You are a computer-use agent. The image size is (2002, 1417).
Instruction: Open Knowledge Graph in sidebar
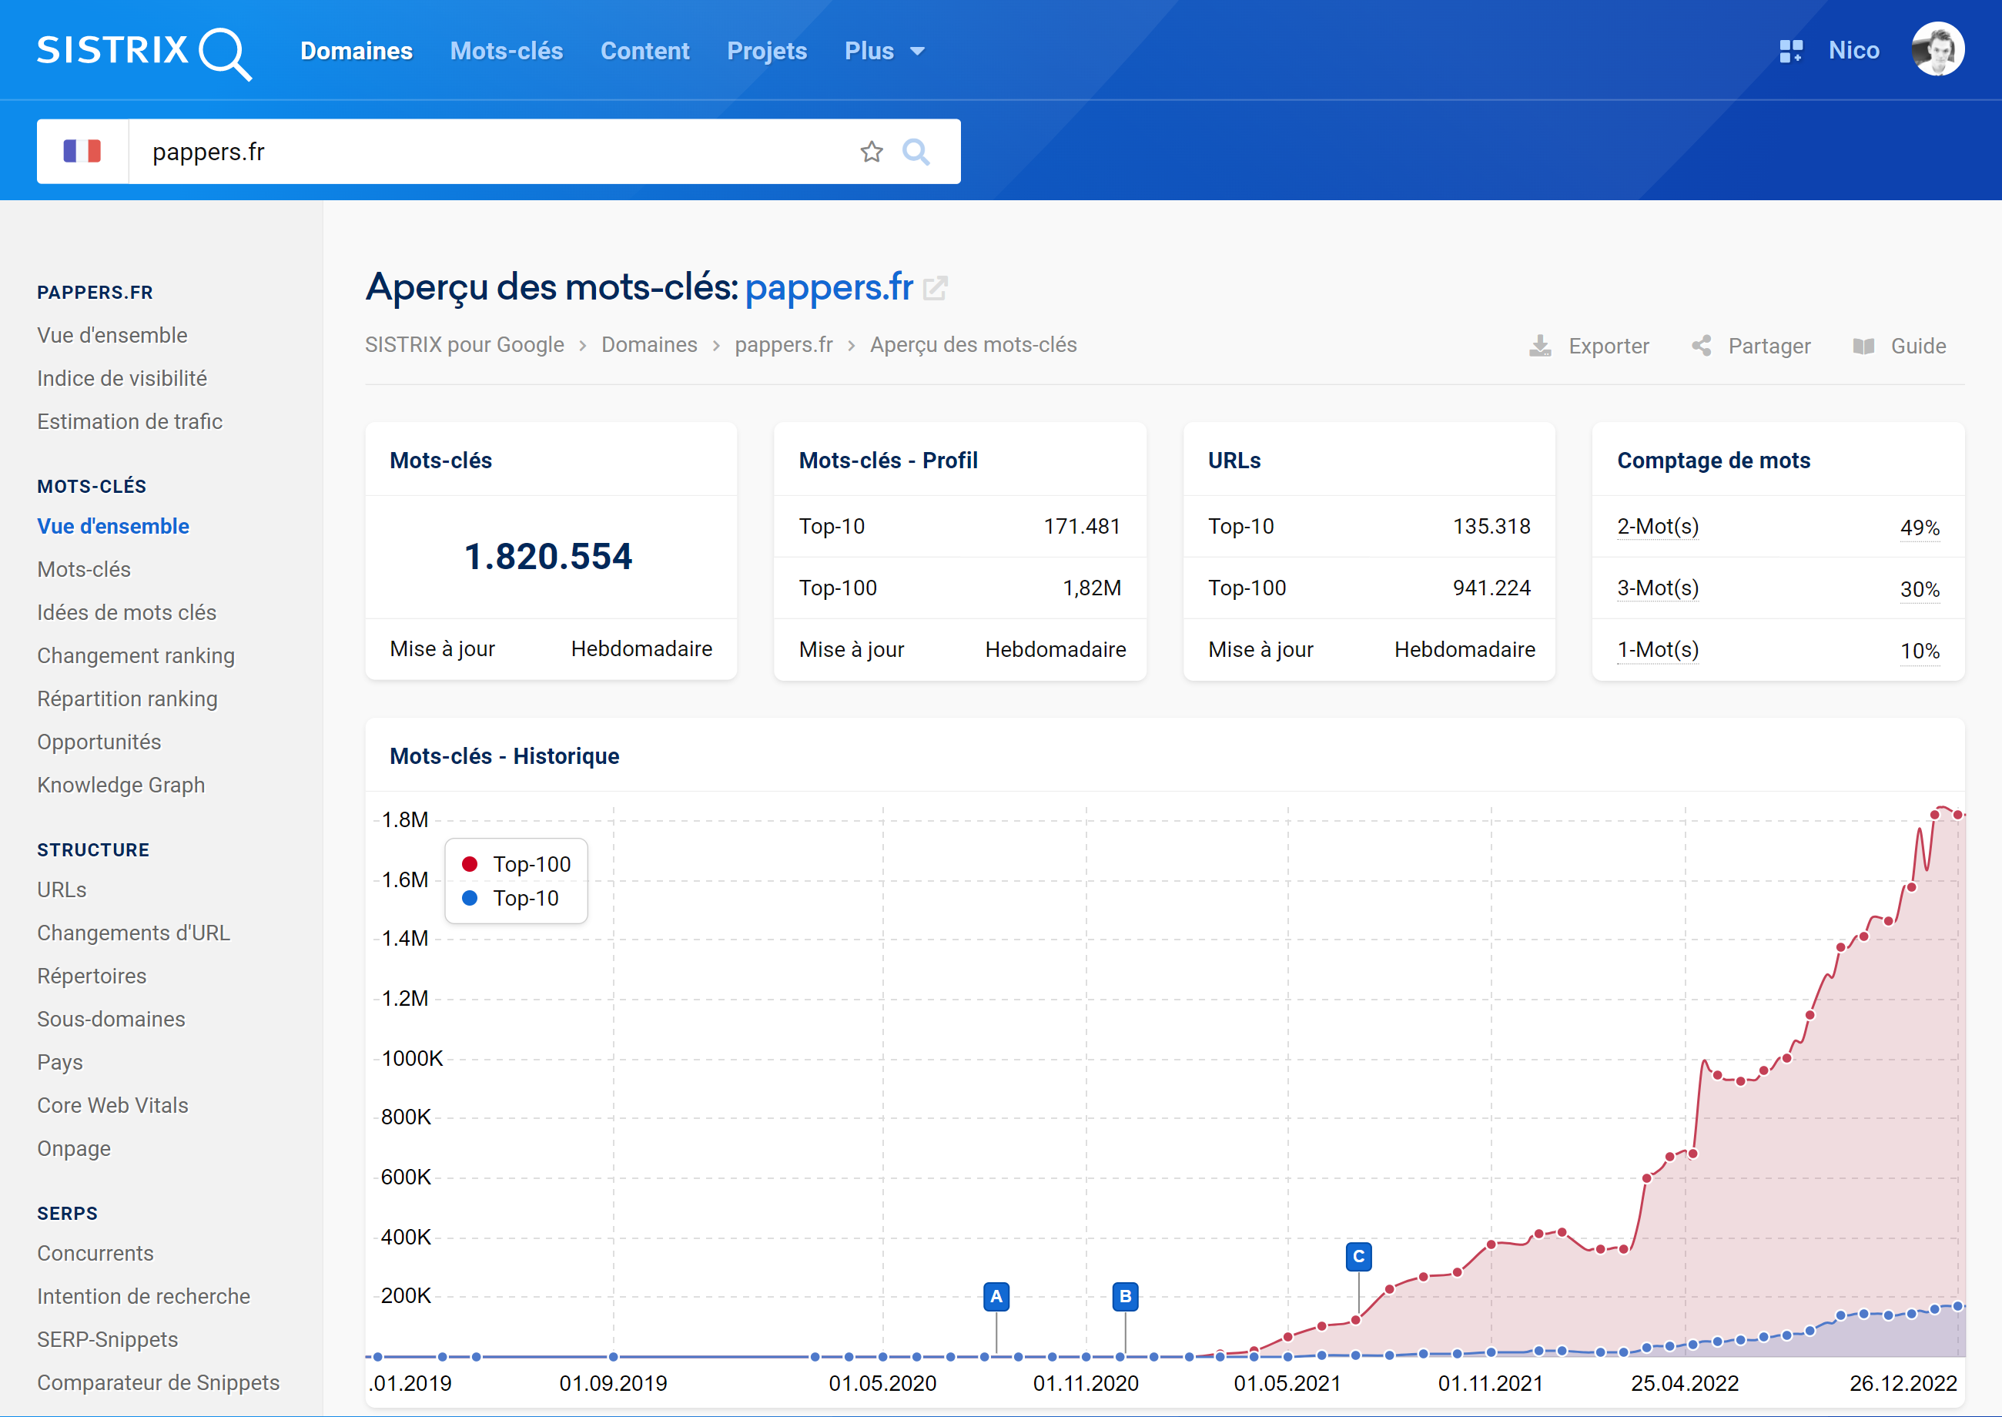pos(121,786)
